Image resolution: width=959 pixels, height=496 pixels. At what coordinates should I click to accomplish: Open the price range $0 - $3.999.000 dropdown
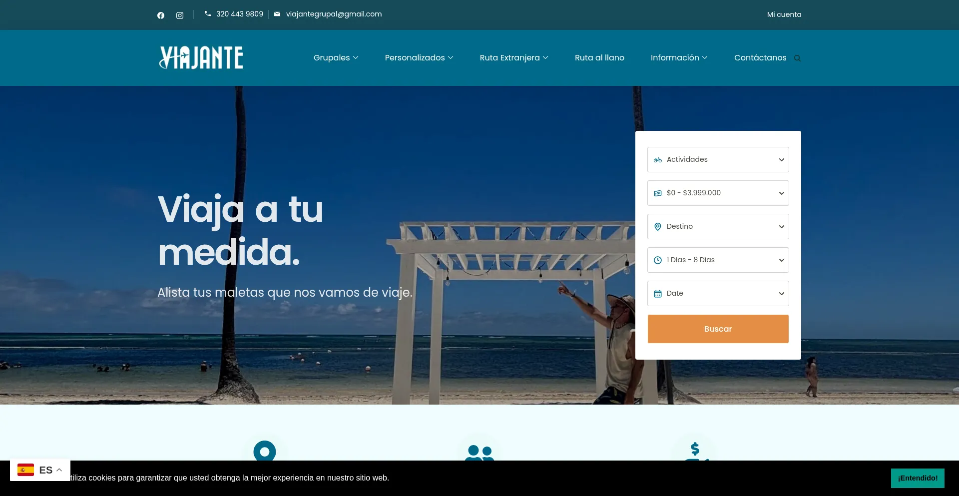coord(718,193)
